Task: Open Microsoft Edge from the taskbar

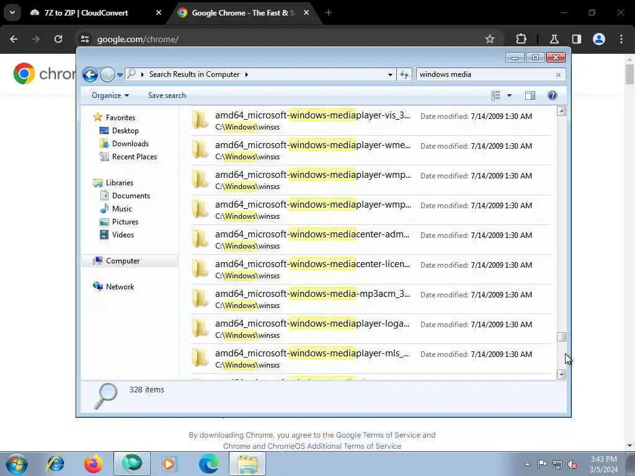Action: [208, 464]
